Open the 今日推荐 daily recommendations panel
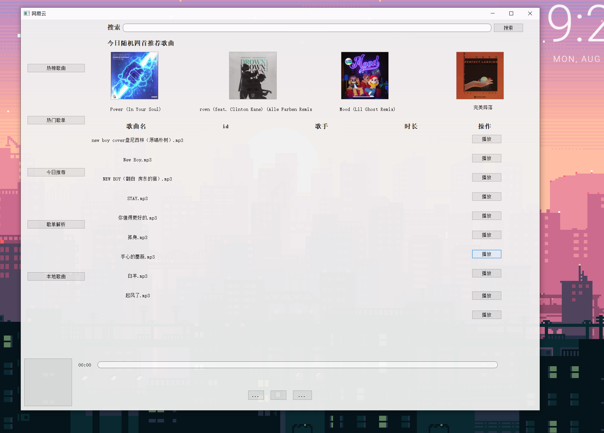This screenshot has height=433, width=604. (x=56, y=172)
